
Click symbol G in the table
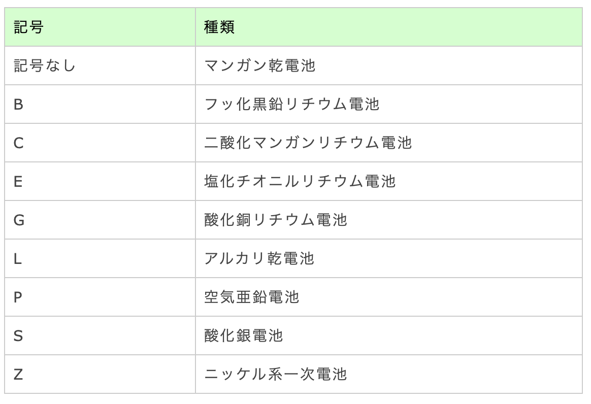(19, 220)
